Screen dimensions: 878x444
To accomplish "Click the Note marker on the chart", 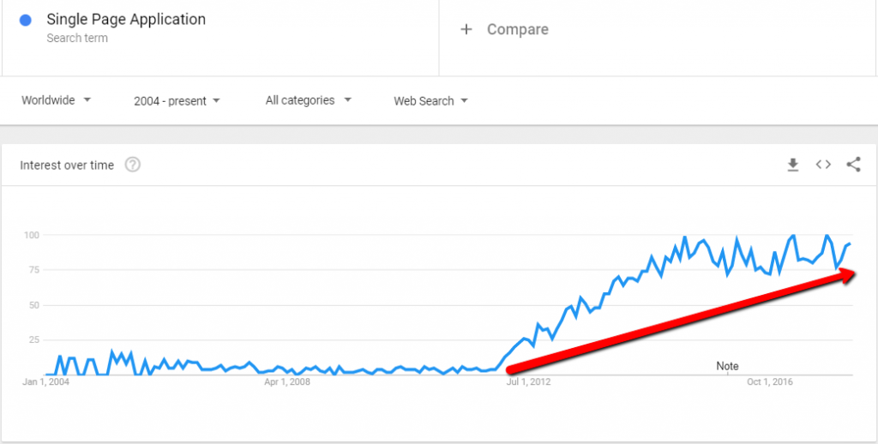I will (727, 366).
